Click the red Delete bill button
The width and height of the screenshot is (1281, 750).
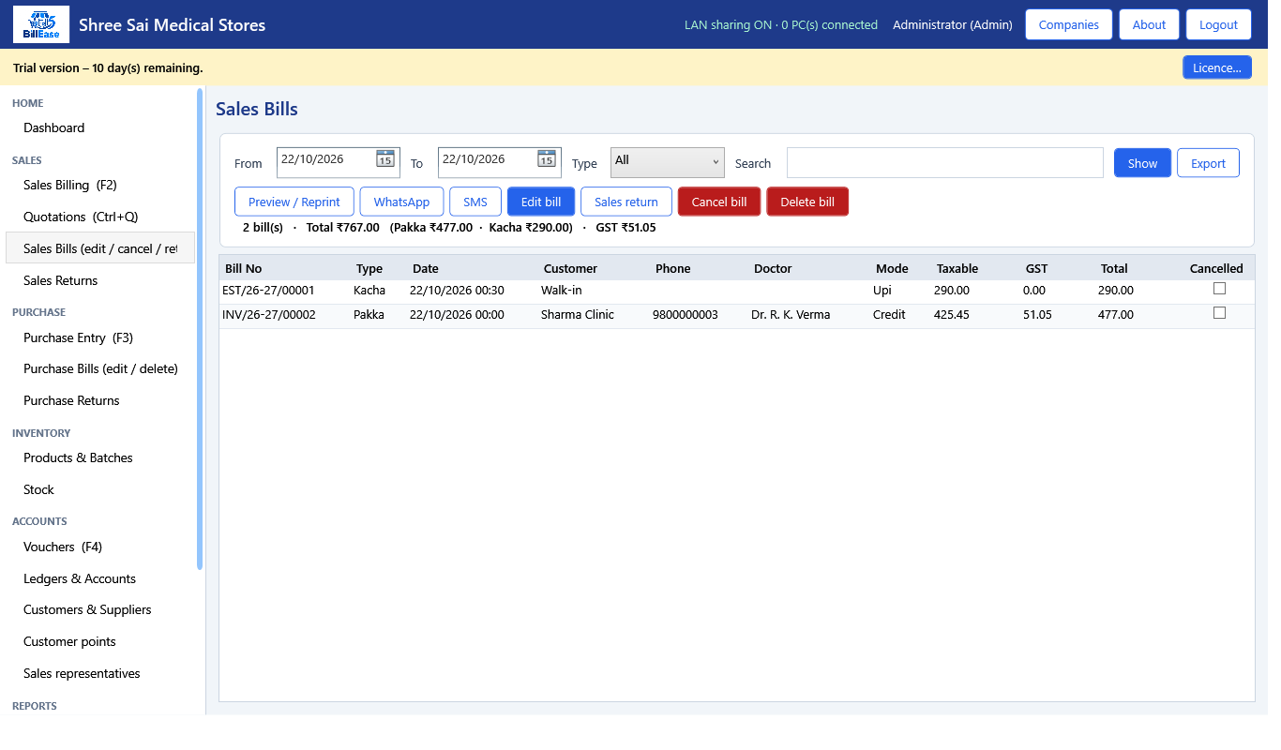(807, 202)
